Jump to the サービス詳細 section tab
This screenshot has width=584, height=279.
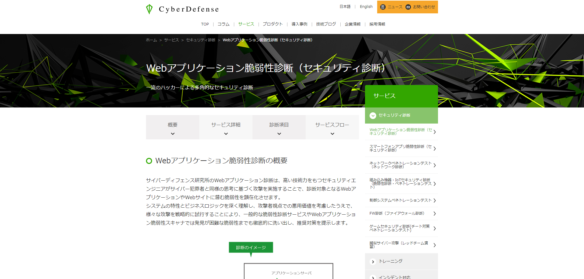(226, 127)
